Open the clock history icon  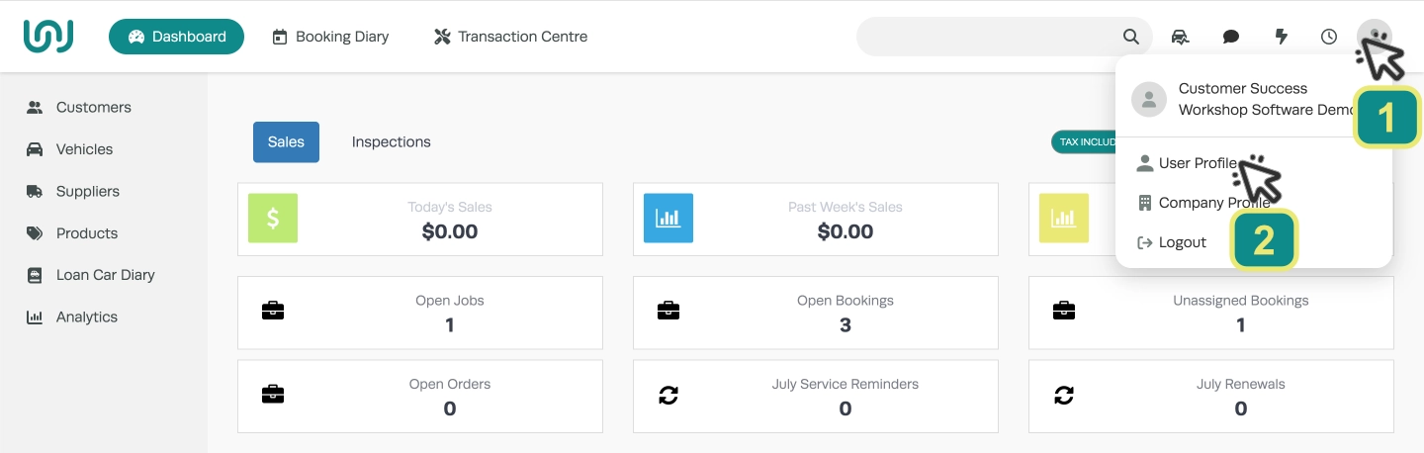[x=1329, y=37]
